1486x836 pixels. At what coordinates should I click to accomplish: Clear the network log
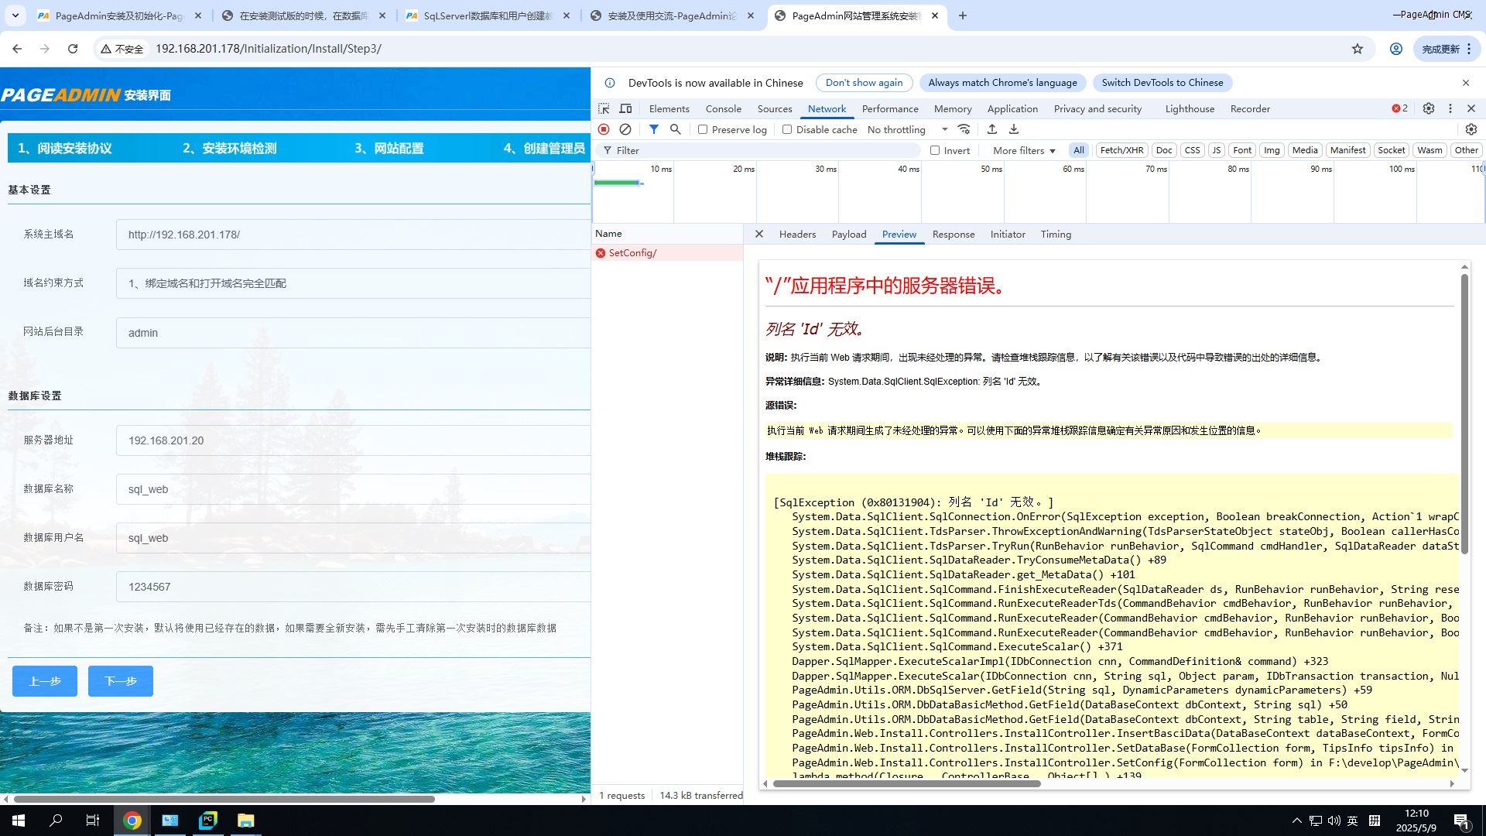click(625, 129)
